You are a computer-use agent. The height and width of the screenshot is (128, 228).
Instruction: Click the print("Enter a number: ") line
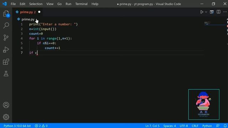point(53,24)
